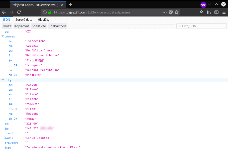This screenshot has width=228, height=158.
Task: Open the downloads/bookmarks tray icon in toolbar
Action: click(201, 12)
